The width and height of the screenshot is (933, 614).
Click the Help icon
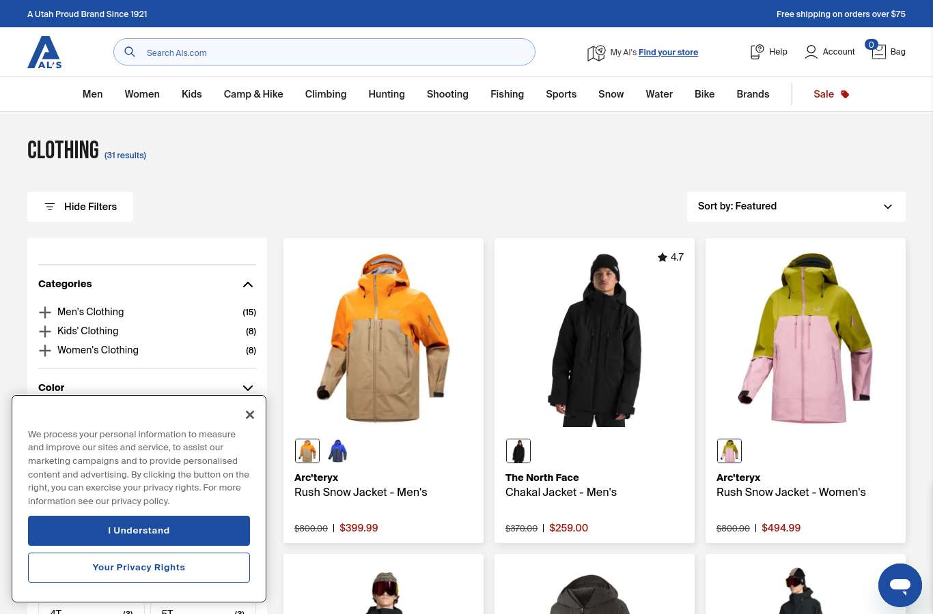(x=757, y=52)
